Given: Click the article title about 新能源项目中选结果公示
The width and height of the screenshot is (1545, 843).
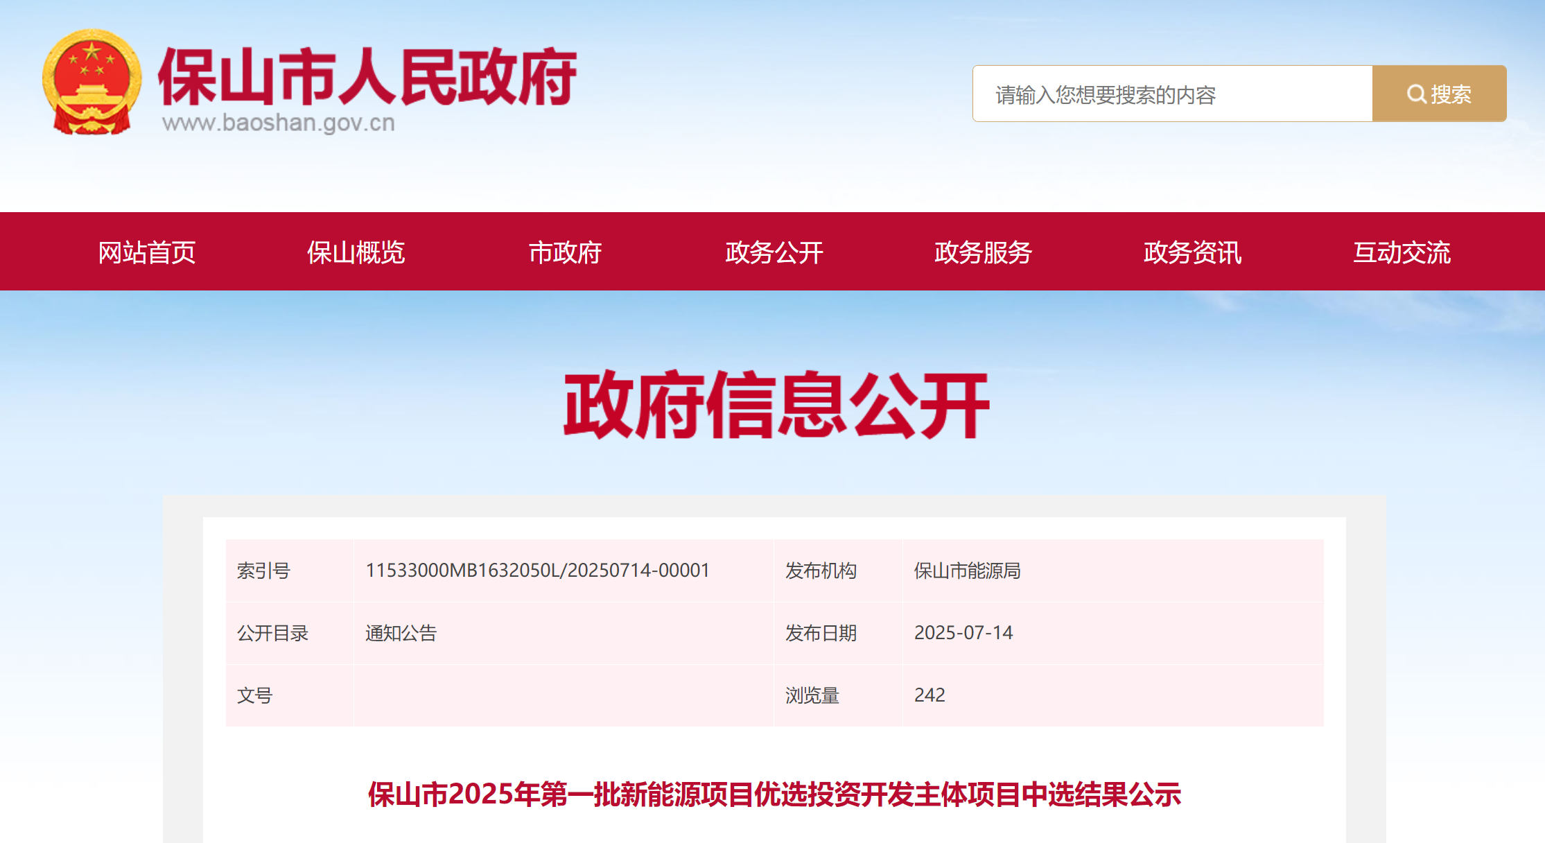Looking at the screenshot, I should 774,794.
